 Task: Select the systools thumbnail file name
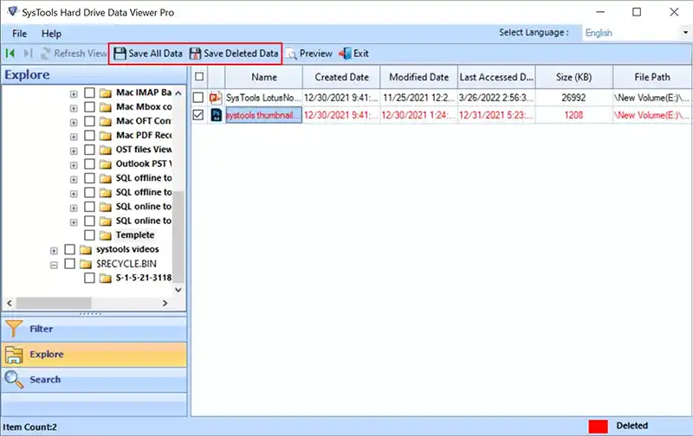click(263, 115)
